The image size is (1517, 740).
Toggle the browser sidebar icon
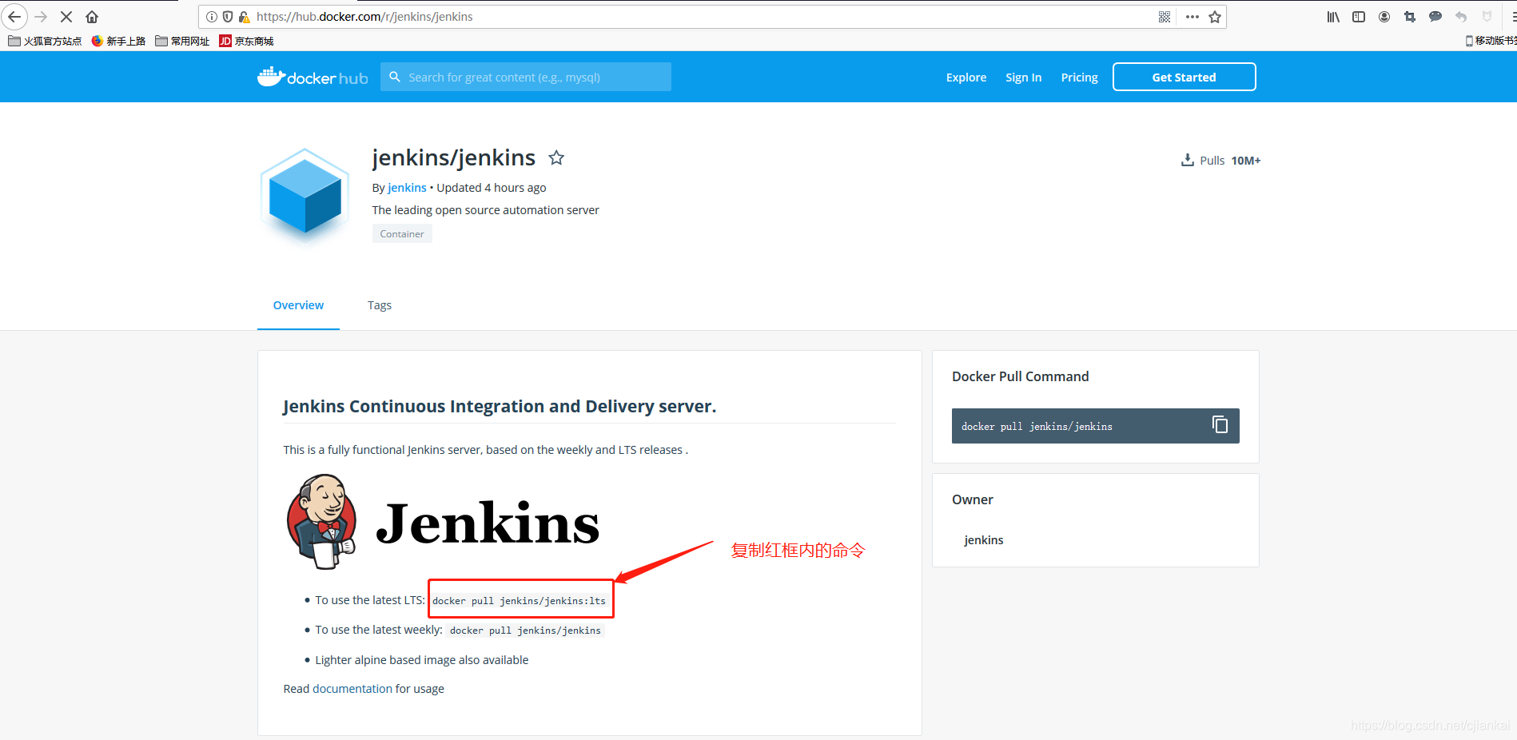pyautogui.click(x=1359, y=17)
